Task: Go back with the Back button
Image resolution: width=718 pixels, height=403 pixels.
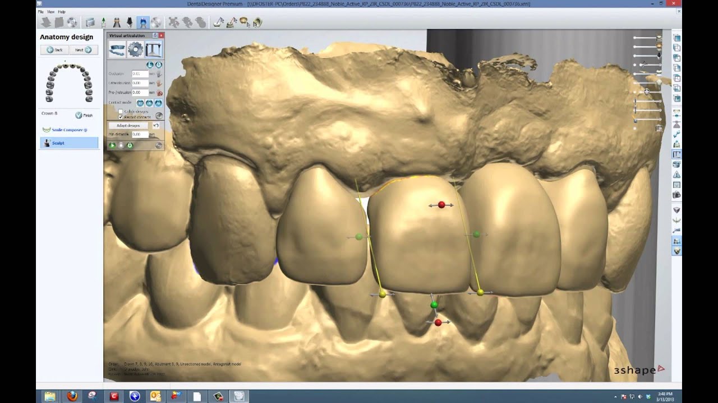Action: 54,50
